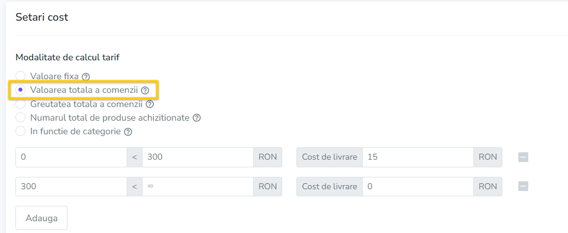Select In functie de categorie radio option

[x=21, y=131]
